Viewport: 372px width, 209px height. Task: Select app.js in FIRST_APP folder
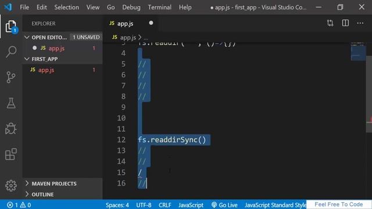tap(63, 70)
